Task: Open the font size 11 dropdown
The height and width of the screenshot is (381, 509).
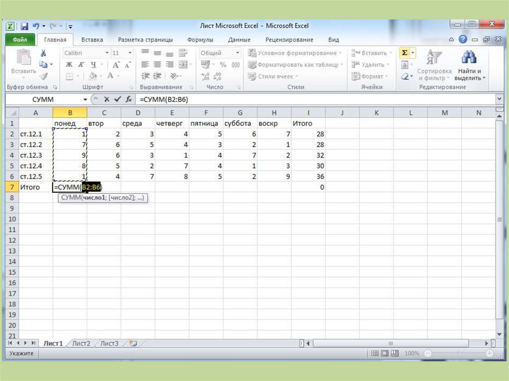Action: 130,53
